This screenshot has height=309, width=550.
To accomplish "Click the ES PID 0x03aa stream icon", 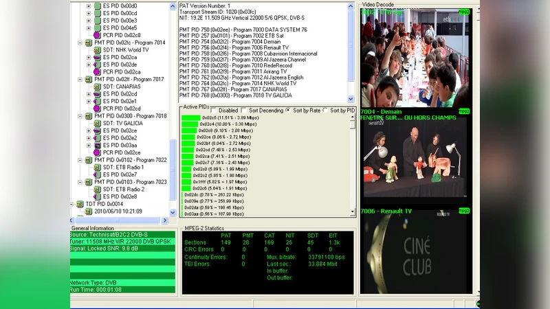I will coord(98,146).
